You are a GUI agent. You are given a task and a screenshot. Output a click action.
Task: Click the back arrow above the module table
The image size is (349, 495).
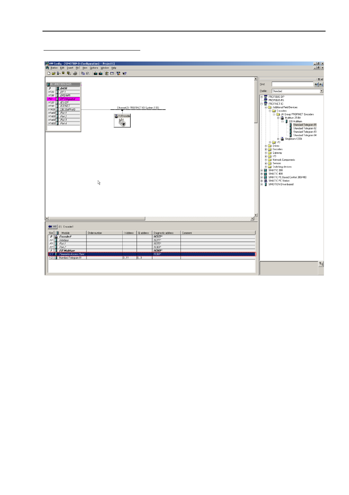[x=50, y=227]
